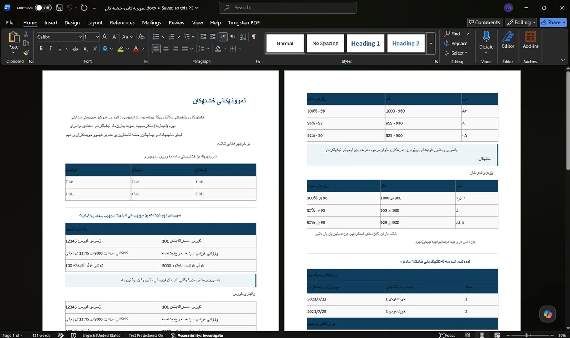This screenshot has height=338, width=570.
Task: Increase paragraph indent
Action: 213,37
